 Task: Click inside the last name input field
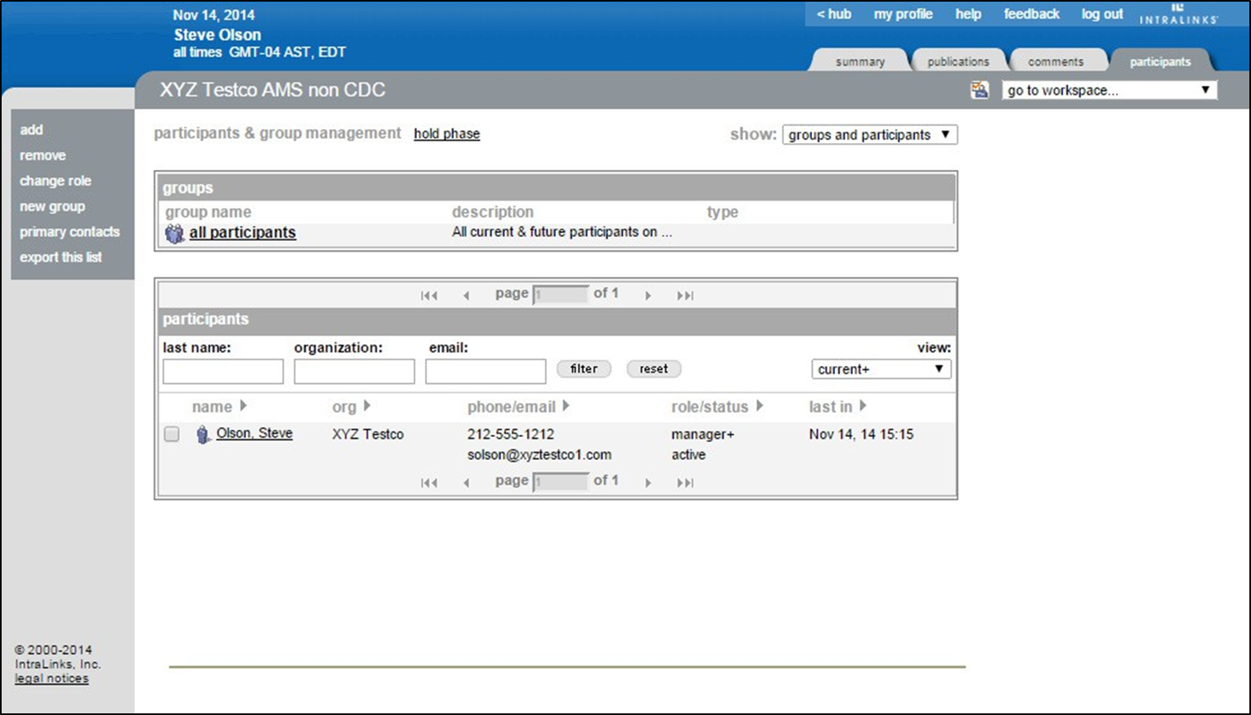[222, 370]
